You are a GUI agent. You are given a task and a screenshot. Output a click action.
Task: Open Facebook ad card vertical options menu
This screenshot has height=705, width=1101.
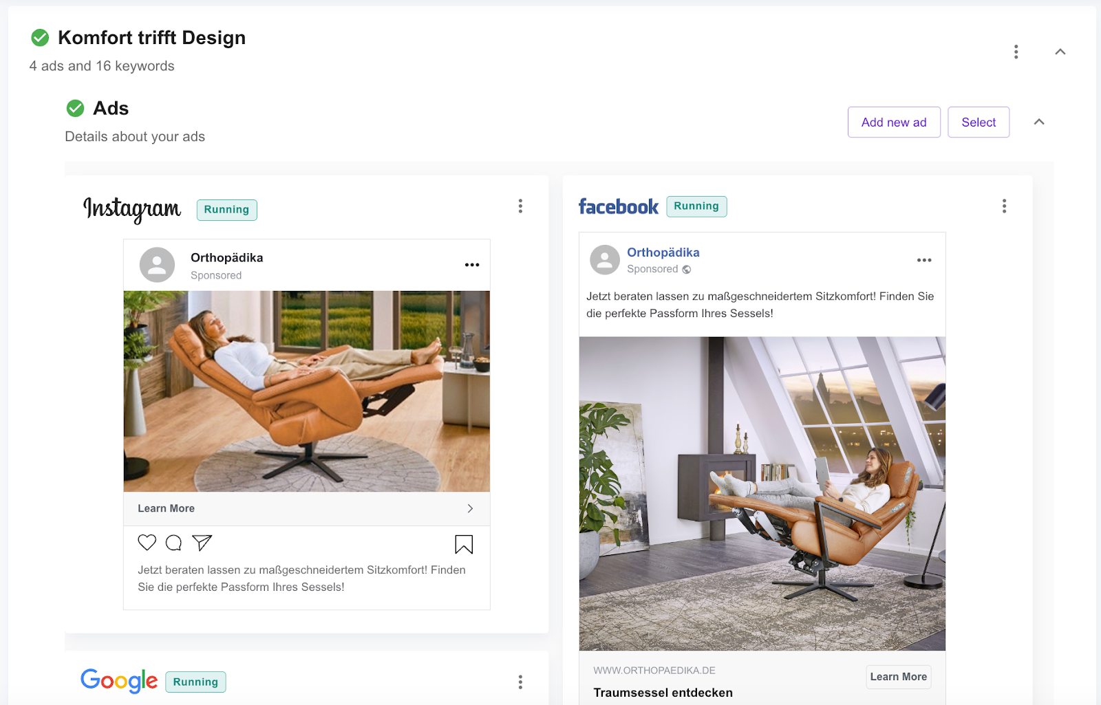(1004, 206)
